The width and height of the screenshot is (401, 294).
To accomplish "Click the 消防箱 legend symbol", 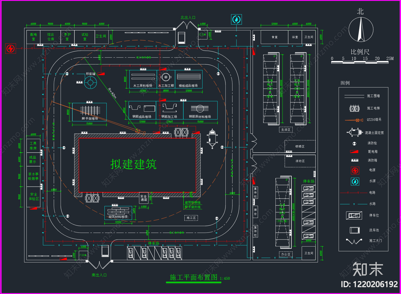I will [x=355, y=160].
